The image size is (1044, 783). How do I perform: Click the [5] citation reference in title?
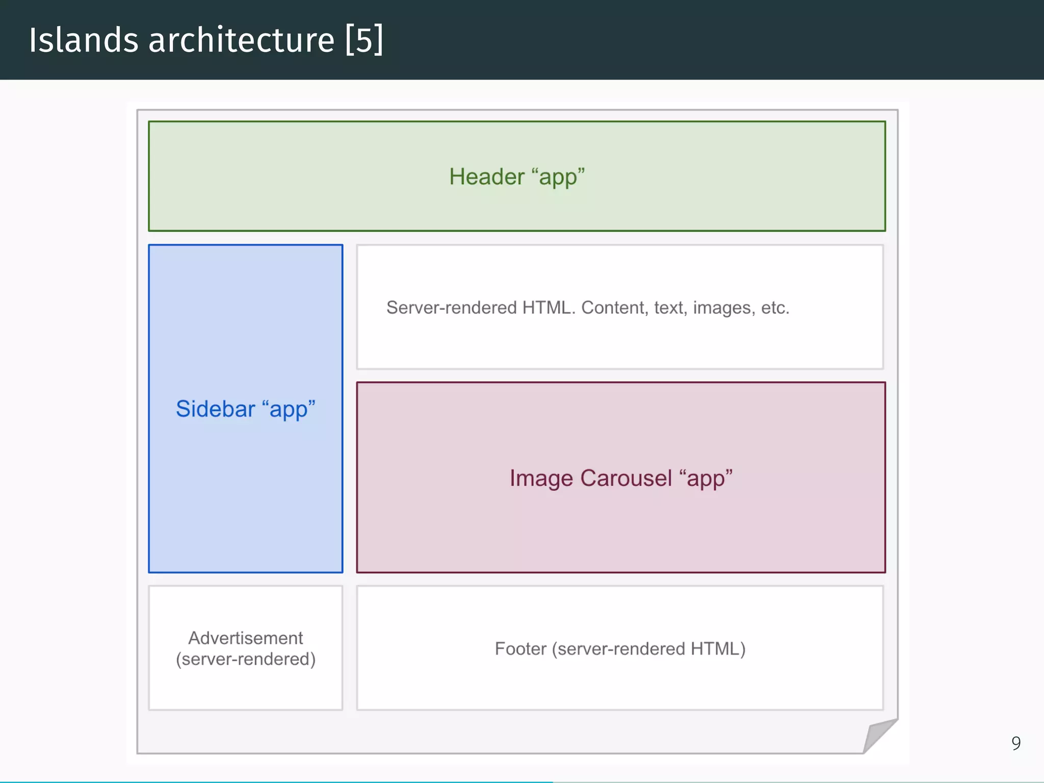(x=363, y=40)
